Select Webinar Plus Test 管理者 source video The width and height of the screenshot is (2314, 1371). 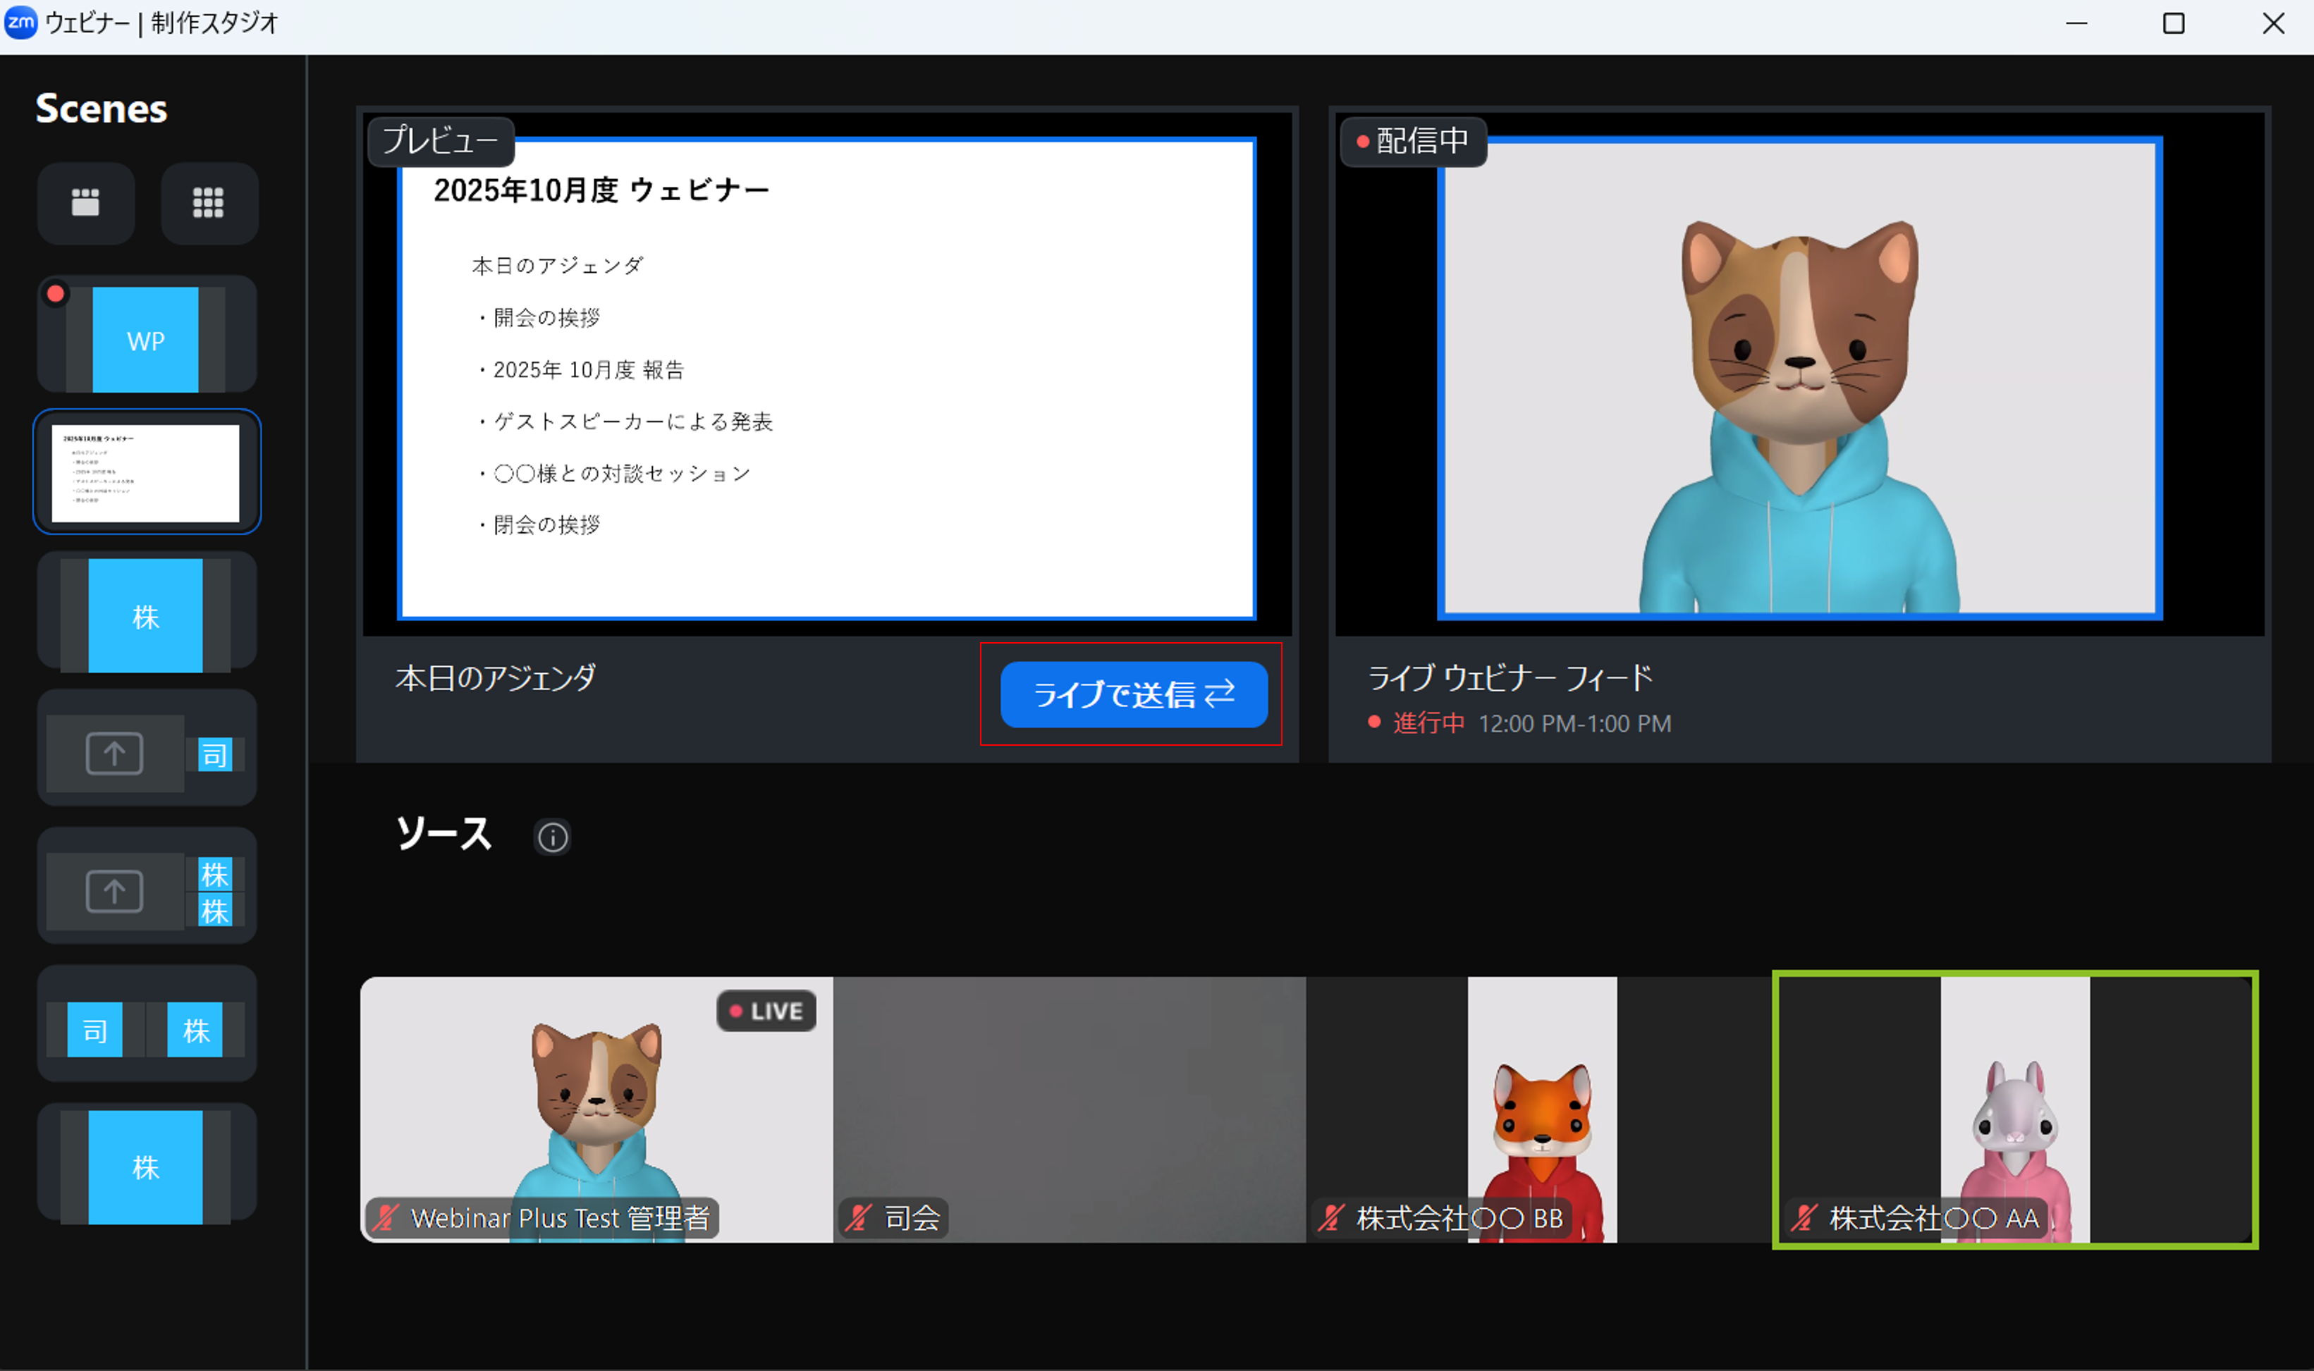[597, 1109]
